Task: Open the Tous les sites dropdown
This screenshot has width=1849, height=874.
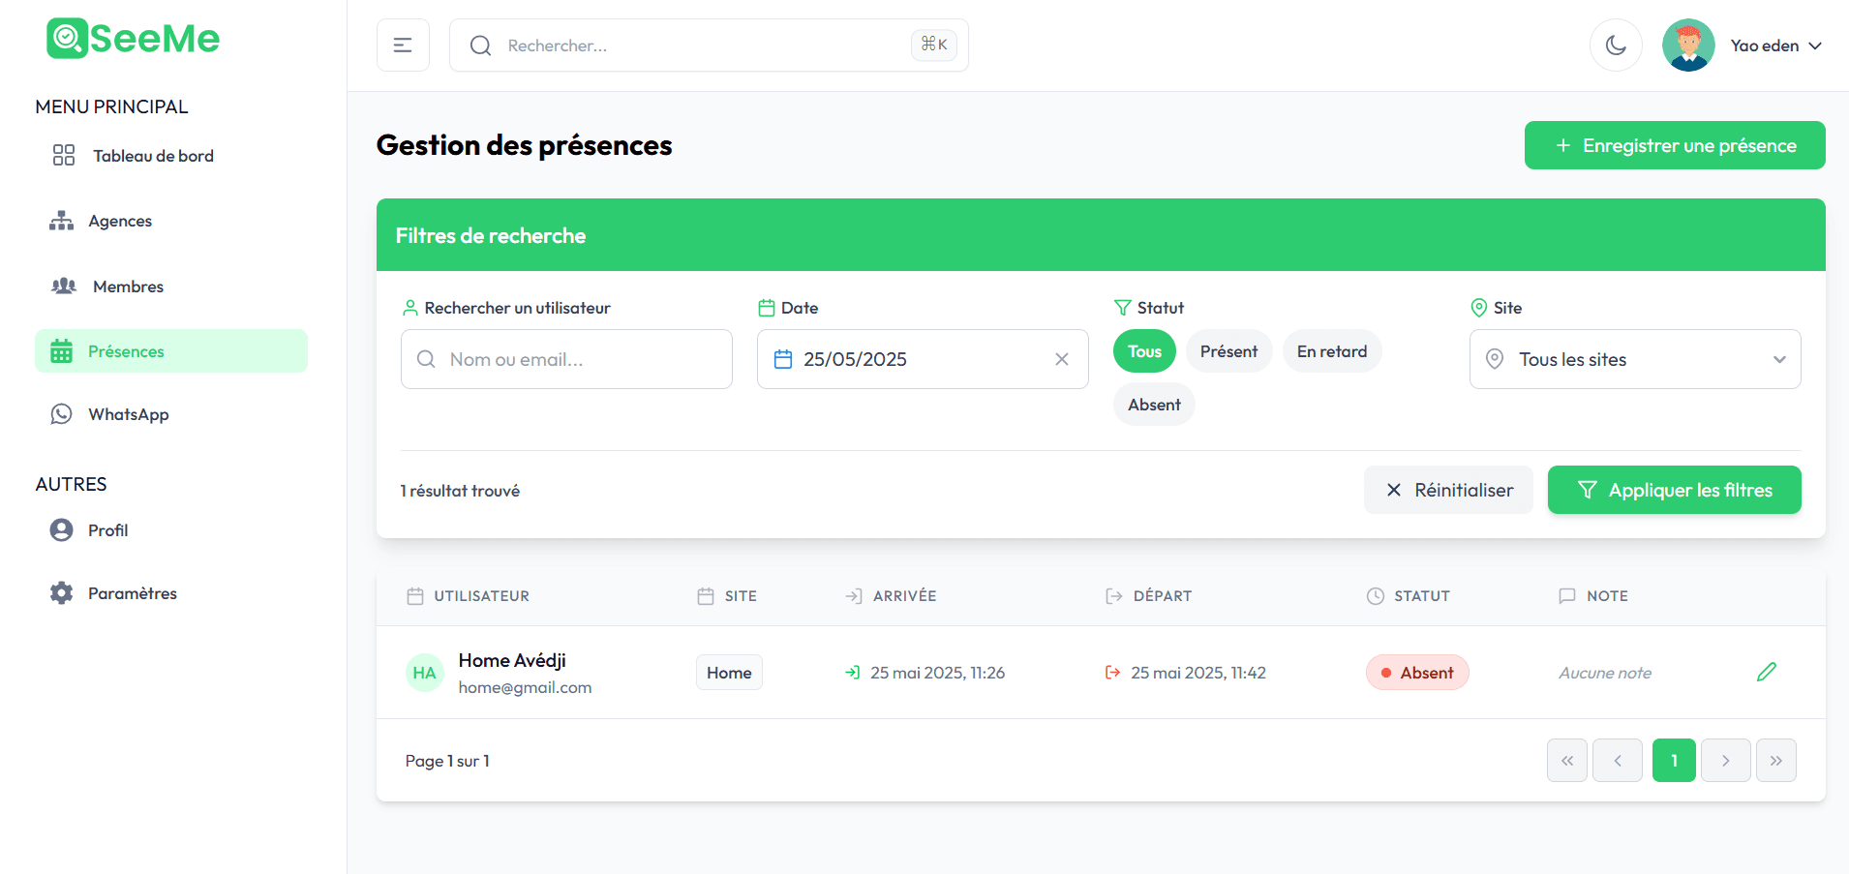Action: click(1634, 359)
